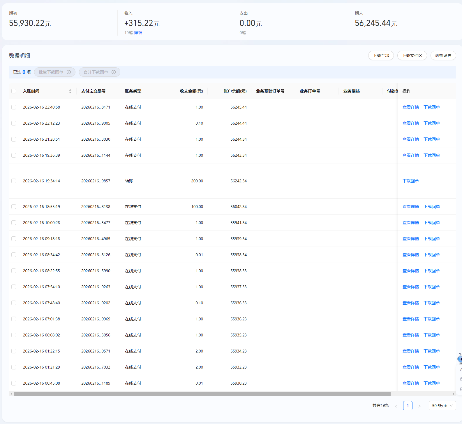This screenshot has width=462, height=424.
Task: Click 查看详情 for transaction 20260216...9005
Action: coord(410,123)
